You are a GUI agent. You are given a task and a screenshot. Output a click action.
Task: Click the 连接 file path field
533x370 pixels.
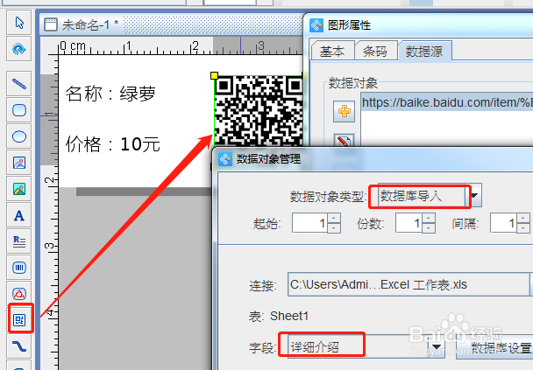(x=408, y=284)
